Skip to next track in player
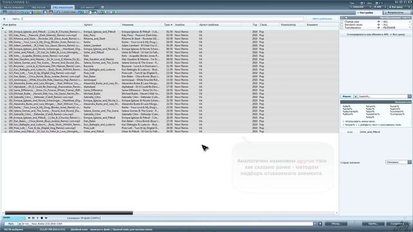This screenshot has width=413, height=232. 46,218
